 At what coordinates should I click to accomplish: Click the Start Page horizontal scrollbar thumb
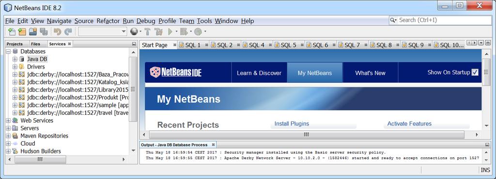pyautogui.click(x=306, y=135)
